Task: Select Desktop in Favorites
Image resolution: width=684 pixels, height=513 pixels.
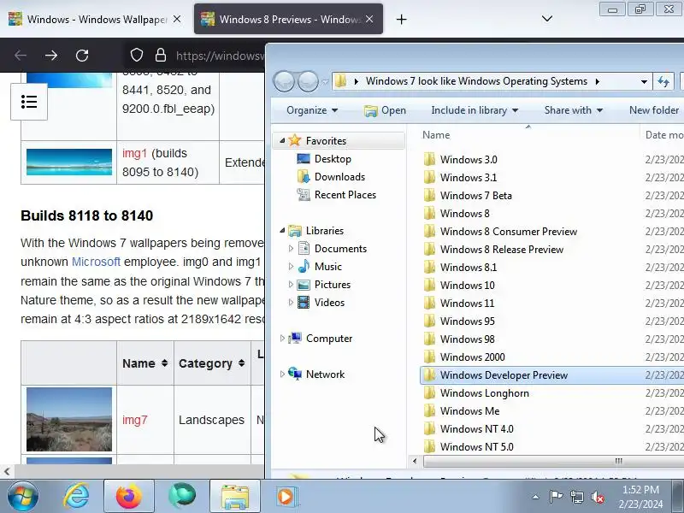Action: 324,159
